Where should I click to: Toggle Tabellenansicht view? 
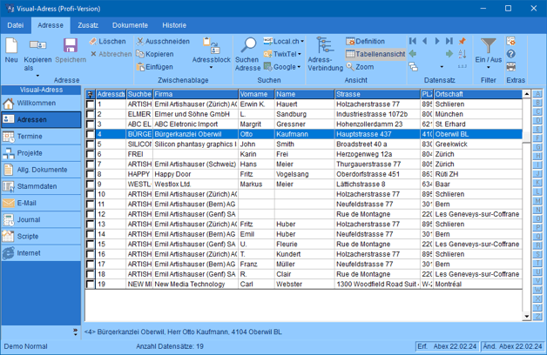pos(375,54)
